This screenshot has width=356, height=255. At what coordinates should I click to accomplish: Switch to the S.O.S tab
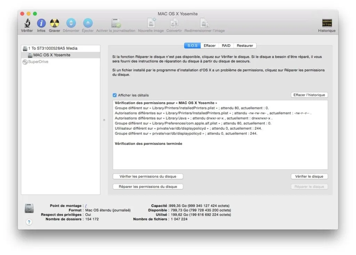(192, 46)
